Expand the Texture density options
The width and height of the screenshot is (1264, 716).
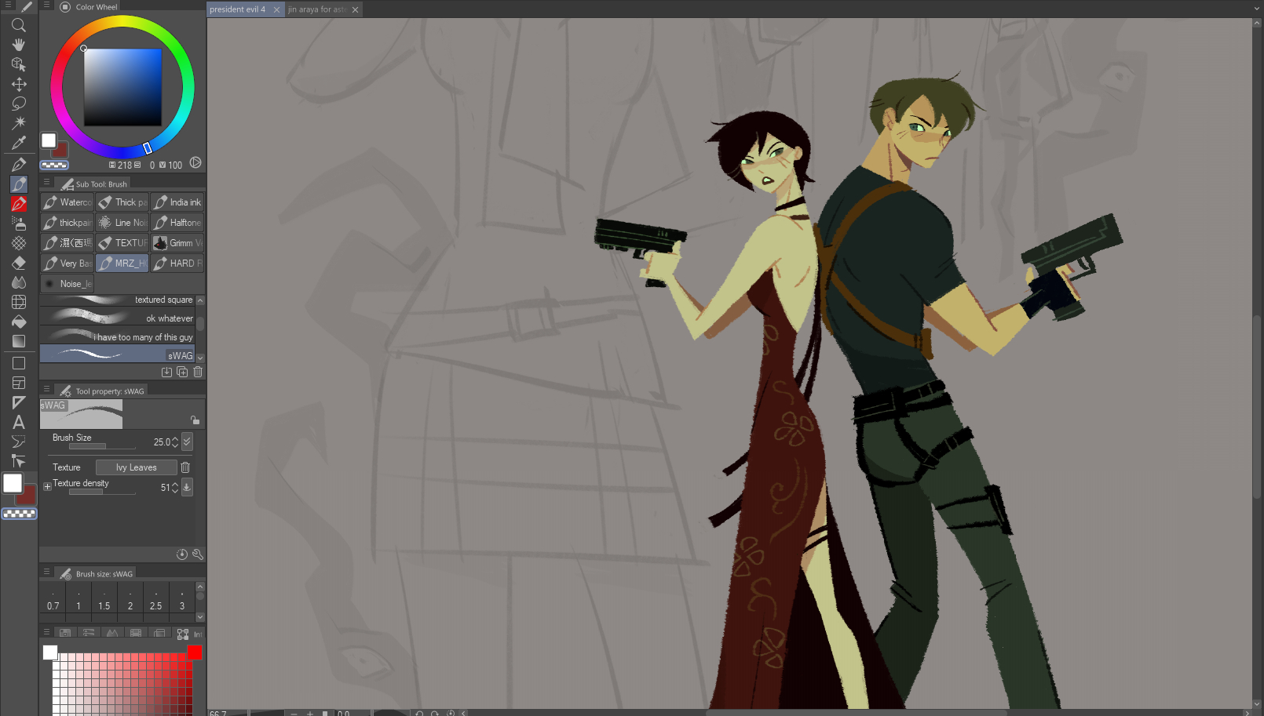click(x=48, y=486)
